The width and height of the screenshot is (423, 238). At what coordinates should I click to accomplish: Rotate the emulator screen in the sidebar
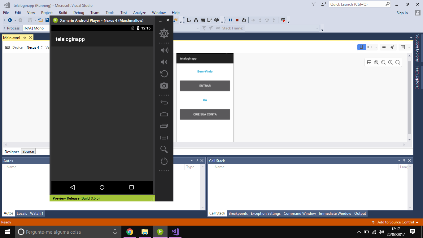click(164, 74)
